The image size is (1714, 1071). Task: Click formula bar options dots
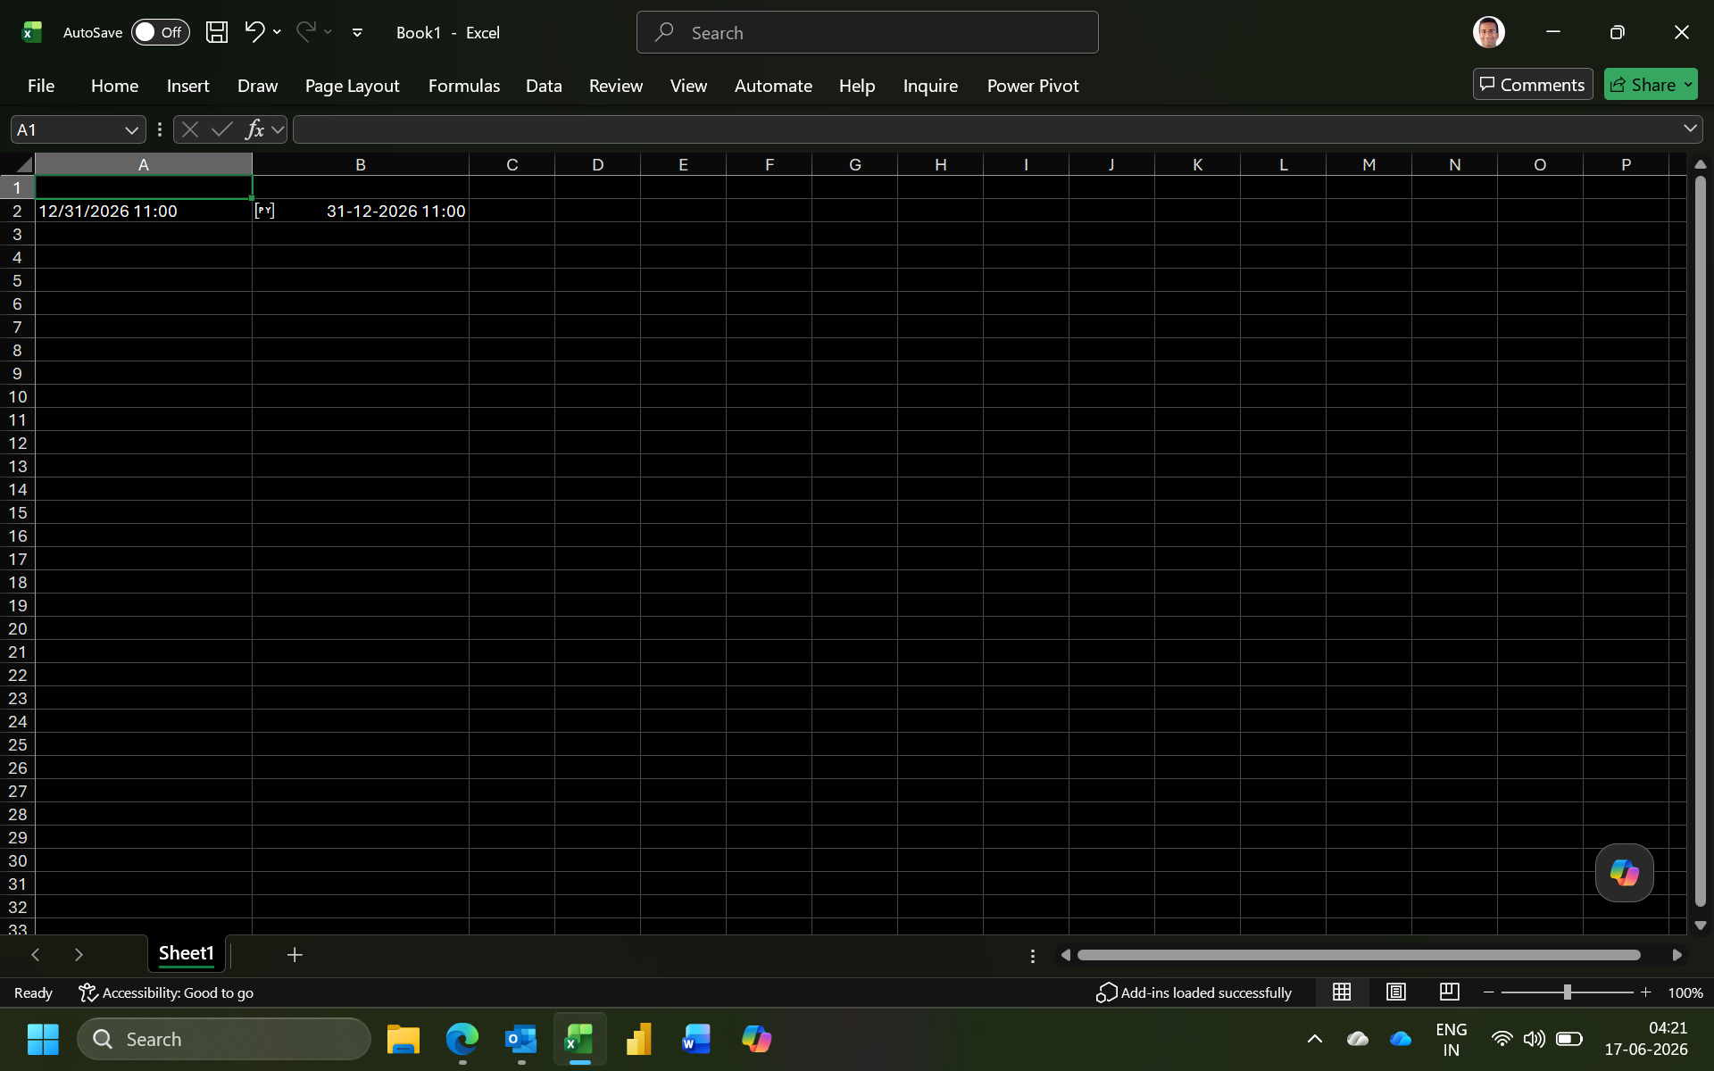tap(160, 129)
